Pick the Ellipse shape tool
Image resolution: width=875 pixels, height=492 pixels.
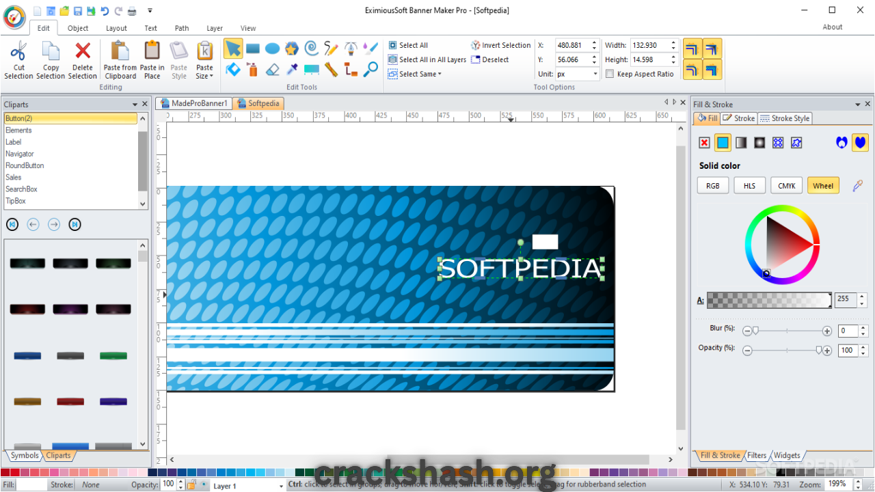(272, 49)
